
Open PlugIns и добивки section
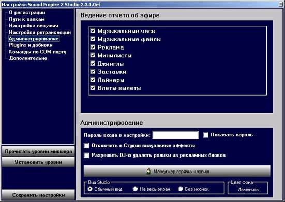click(x=31, y=45)
